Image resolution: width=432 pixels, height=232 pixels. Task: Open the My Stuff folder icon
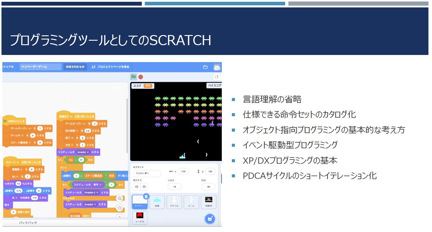[x=205, y=67]
